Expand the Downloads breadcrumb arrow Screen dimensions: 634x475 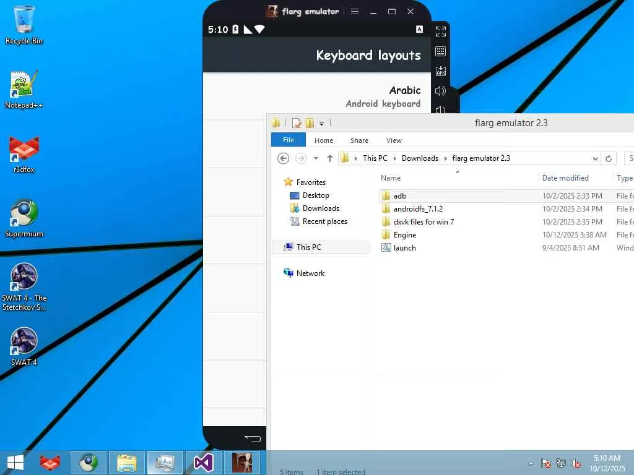tap(446, 158)
